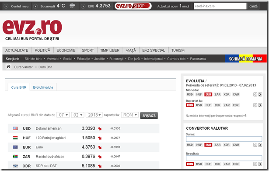Open the evz.ro SHOP logo link
This screenshot has height=171, width=269.
133,6
